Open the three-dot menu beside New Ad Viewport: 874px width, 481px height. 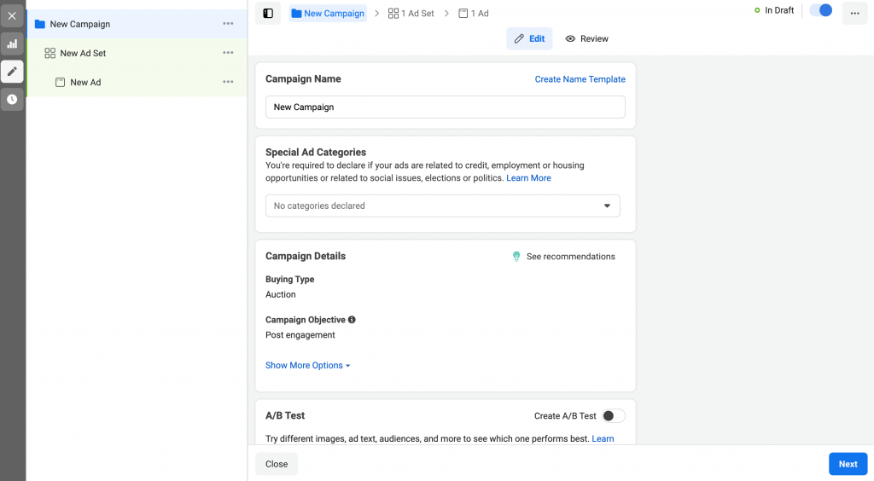(x=228, y=82)
